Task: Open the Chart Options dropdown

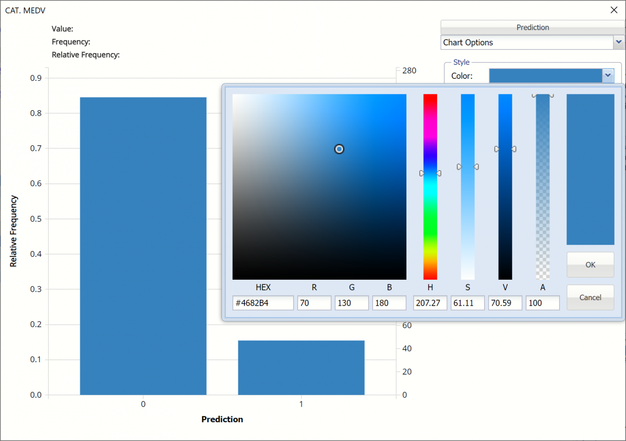Action: pos(619,42)
